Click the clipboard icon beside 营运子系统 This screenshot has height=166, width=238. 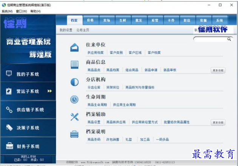[9, 91]
